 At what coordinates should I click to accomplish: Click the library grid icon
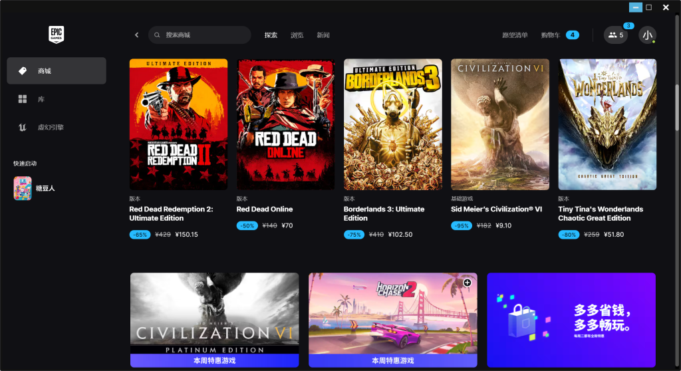(23, 99)
